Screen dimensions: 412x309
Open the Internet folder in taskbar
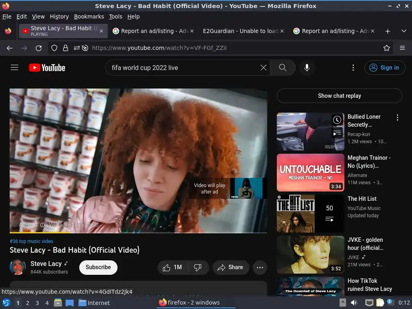coord(94,303)
